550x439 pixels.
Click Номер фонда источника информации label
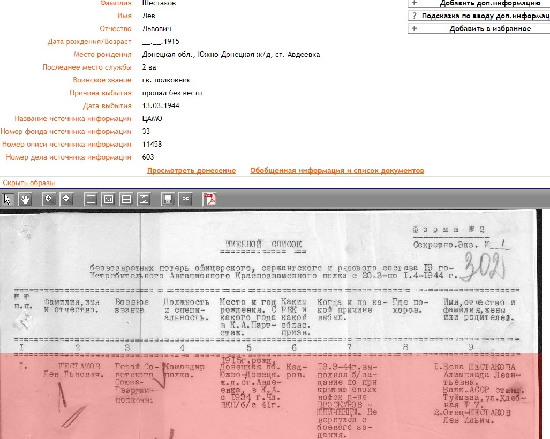[x=66, y=131]
